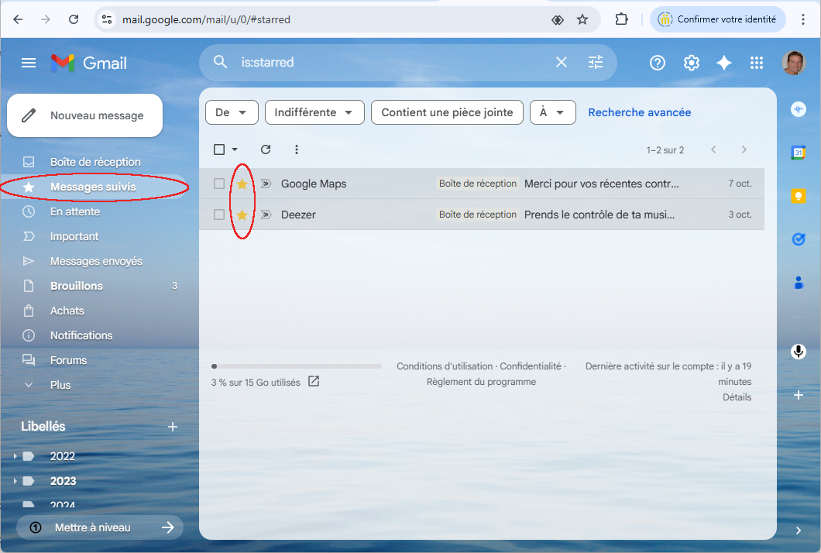The width and height of the screenshot is (821, 553).
Task: Select the Google Maps email checkbox
Action: [219, 184]
